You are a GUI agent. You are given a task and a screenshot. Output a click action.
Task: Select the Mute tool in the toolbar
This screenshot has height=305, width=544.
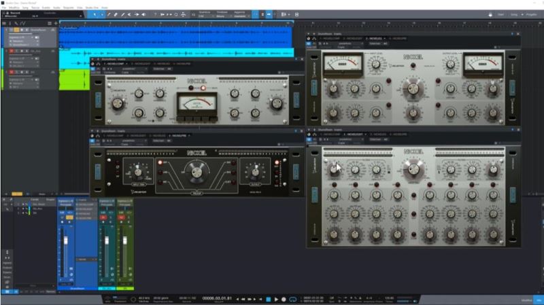(129, 14)
